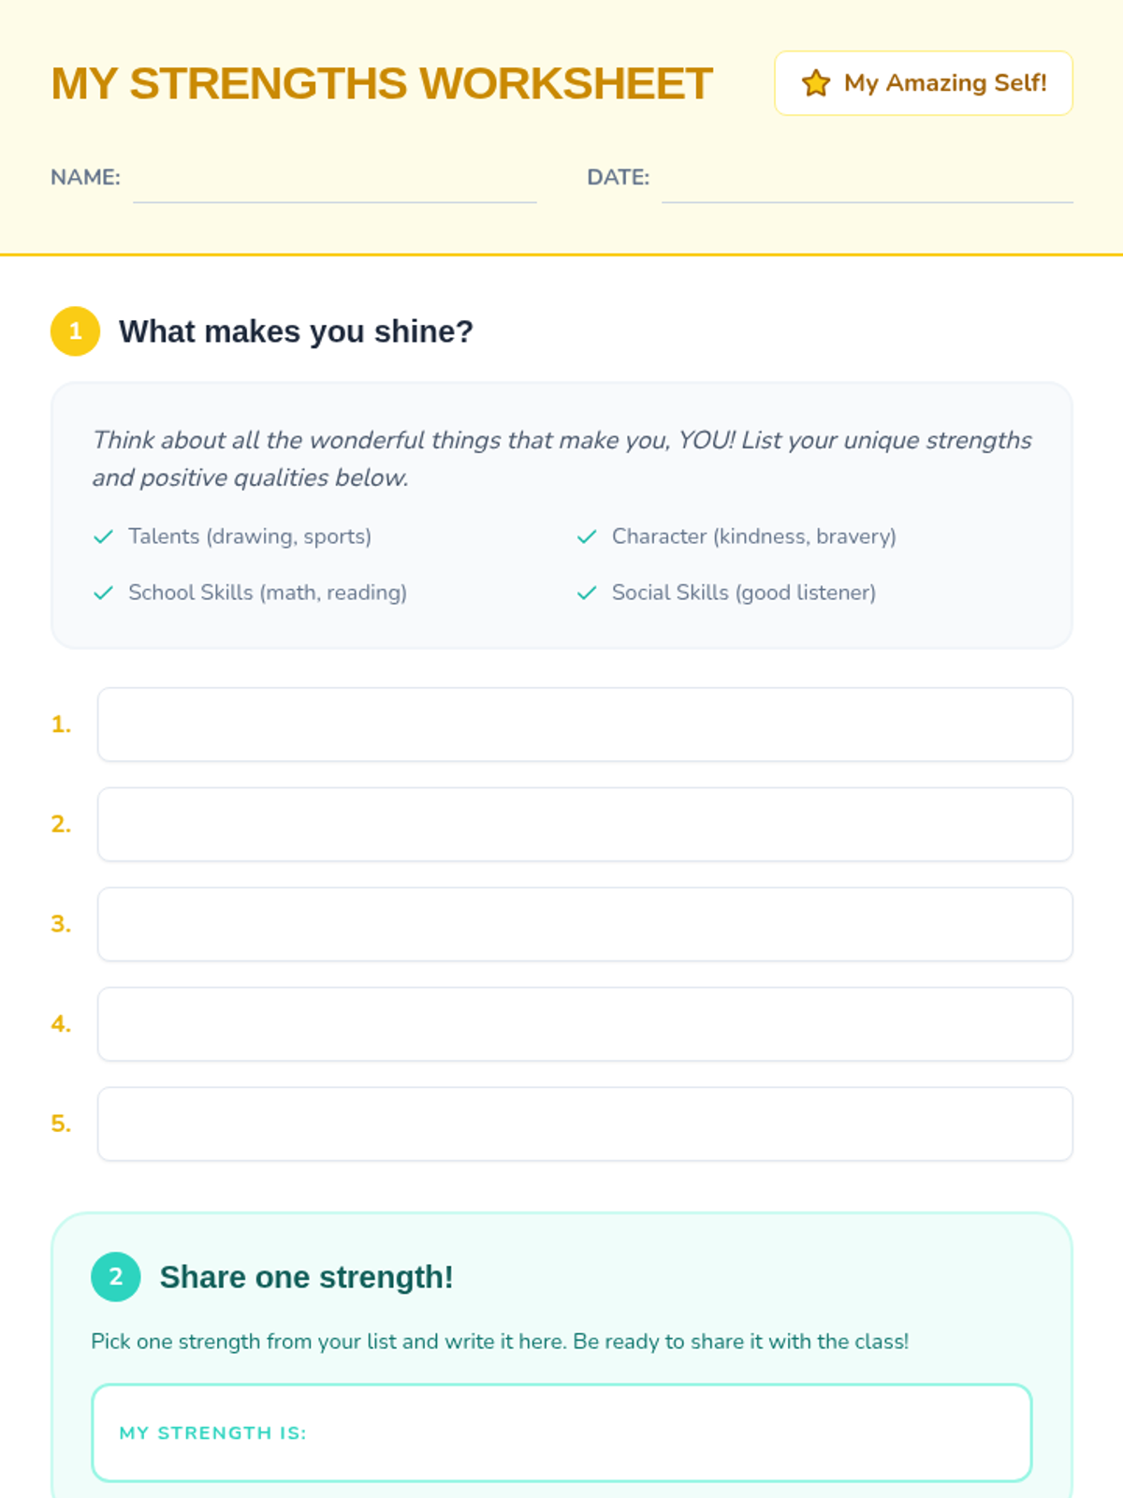Image resolution: width=1123 pixels, height=1498 pixels.
Task: Click the Date input line
Action: (867, 183)
